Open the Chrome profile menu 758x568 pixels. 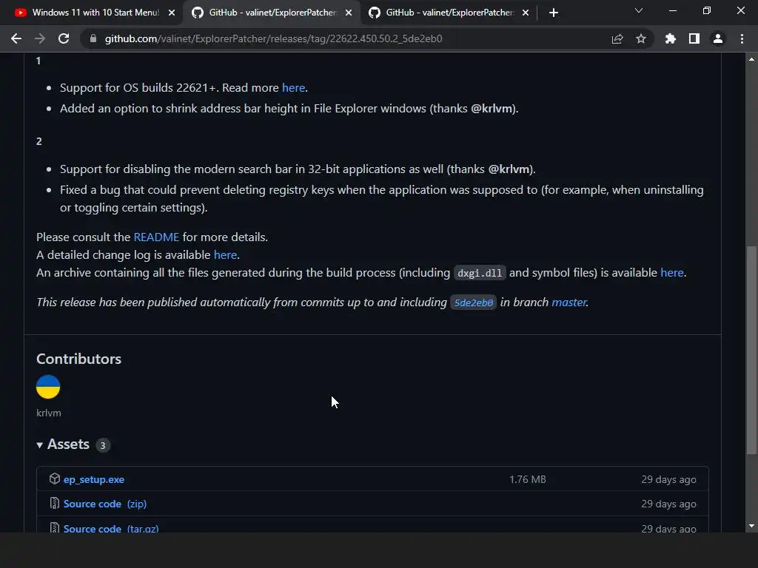click(x=718, y=38)
